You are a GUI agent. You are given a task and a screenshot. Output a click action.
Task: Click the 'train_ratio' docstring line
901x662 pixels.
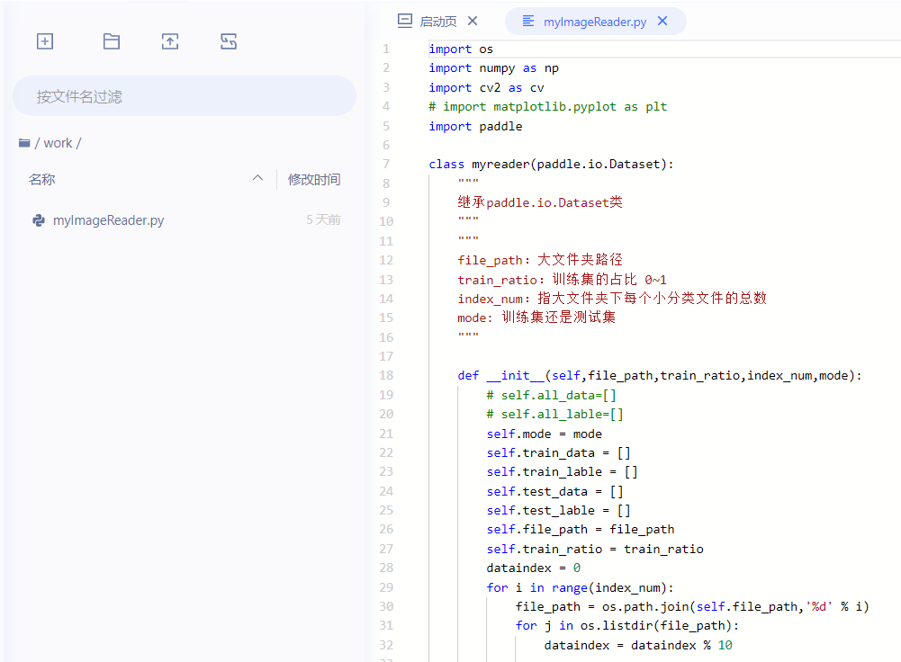562,280
